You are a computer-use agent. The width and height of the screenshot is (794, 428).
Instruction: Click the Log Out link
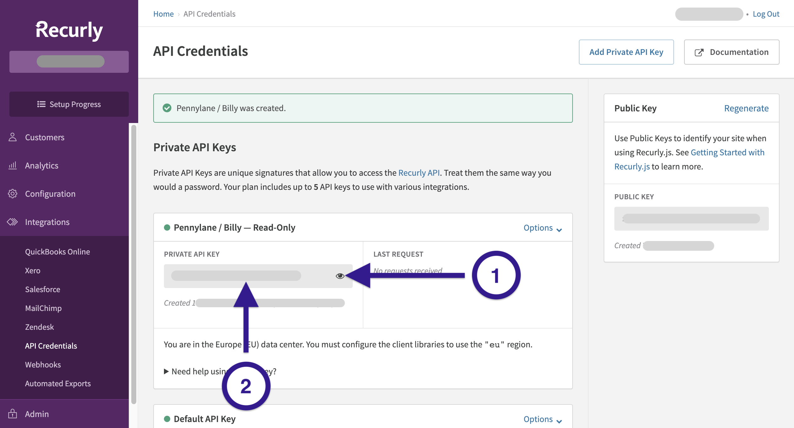[x=766, y=14]
